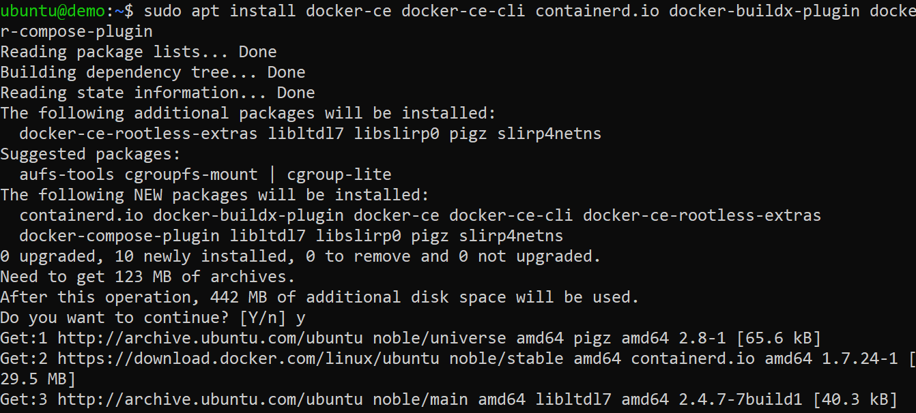Click the "Suggested packages:" heading
This screenshot has height=413, width=916.
click(90, 154)
